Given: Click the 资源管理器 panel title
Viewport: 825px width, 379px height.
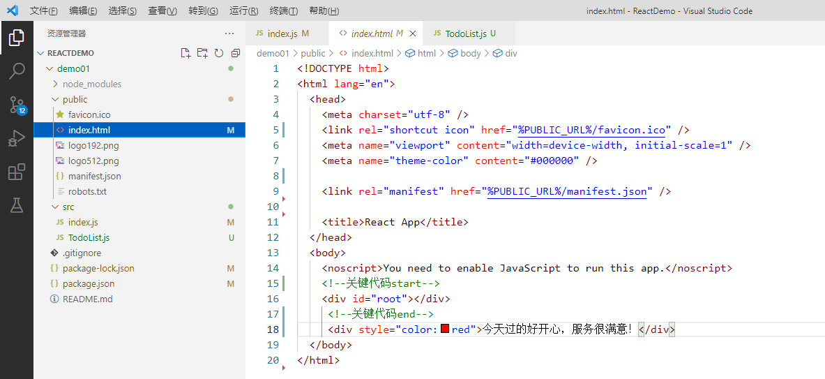Looking at the screenshot, I should click(x=66, y=34).
